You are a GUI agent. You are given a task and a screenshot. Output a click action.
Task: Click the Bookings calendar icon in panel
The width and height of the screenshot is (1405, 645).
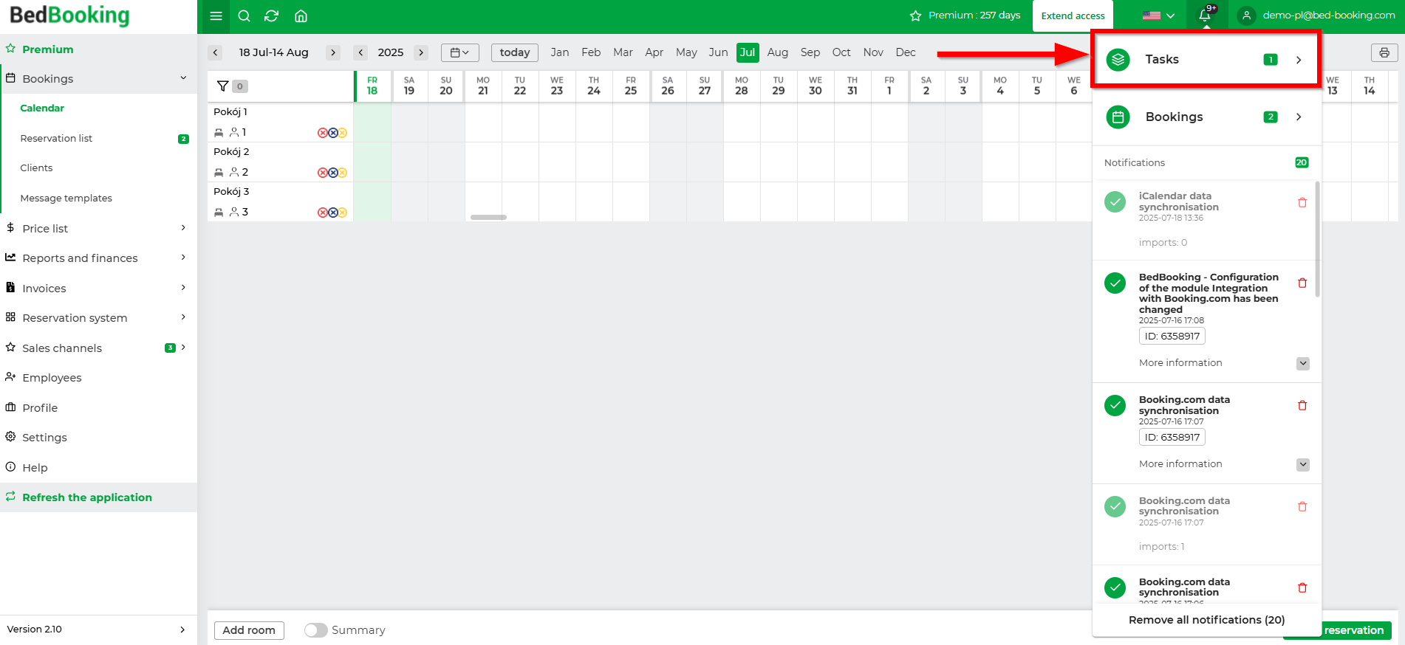[1118, 117]
